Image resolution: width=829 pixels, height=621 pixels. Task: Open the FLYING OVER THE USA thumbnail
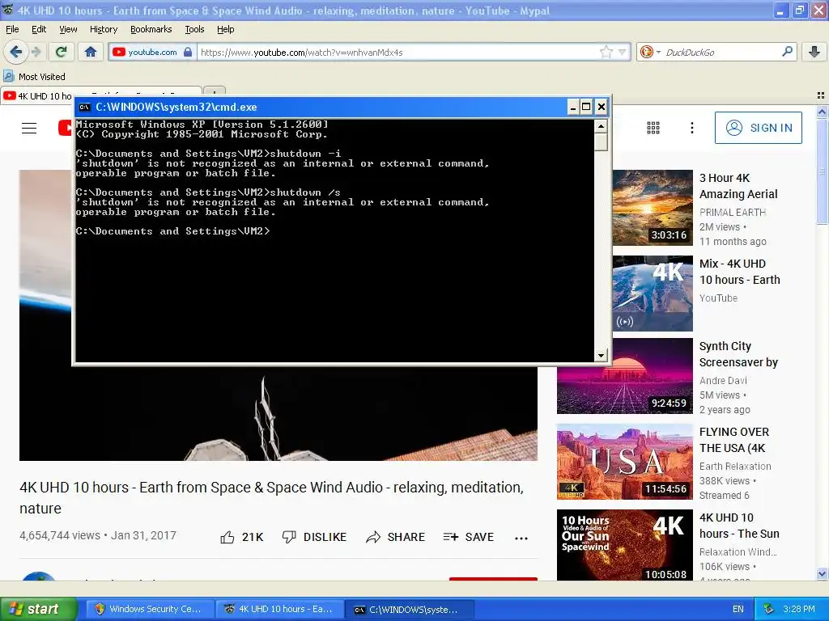point(624,462)
